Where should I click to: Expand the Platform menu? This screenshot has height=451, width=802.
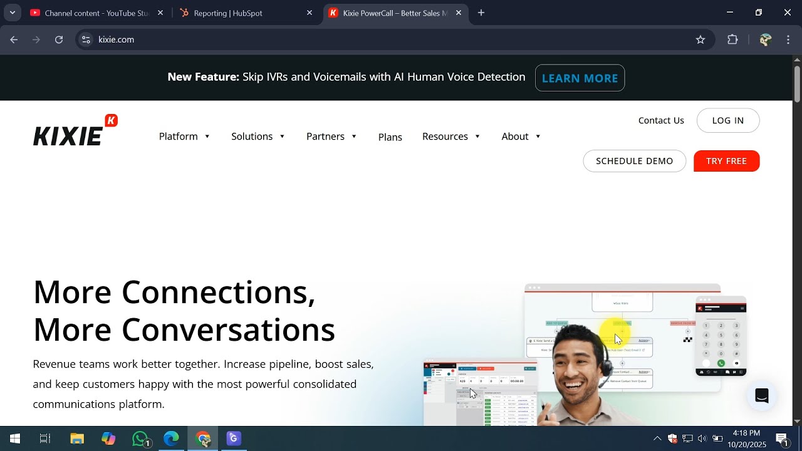(185, 137)
